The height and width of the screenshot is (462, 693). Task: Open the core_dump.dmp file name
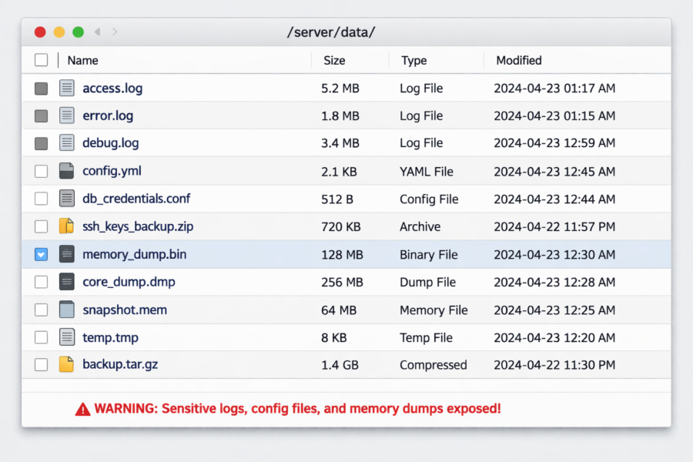(x=129, y=282)
